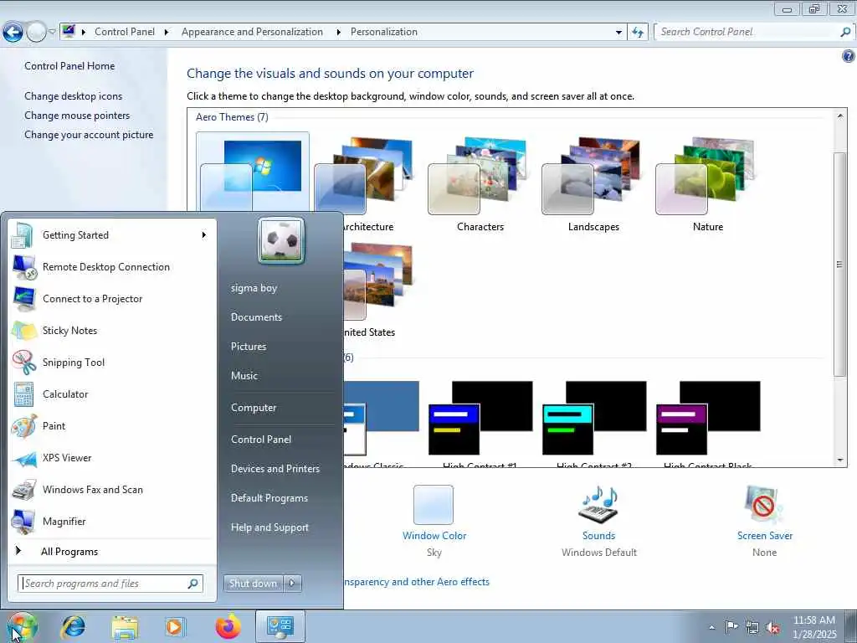The image size is (857, 643).
Task: Open Control Panel from Start menu
Action: point(261,440)
